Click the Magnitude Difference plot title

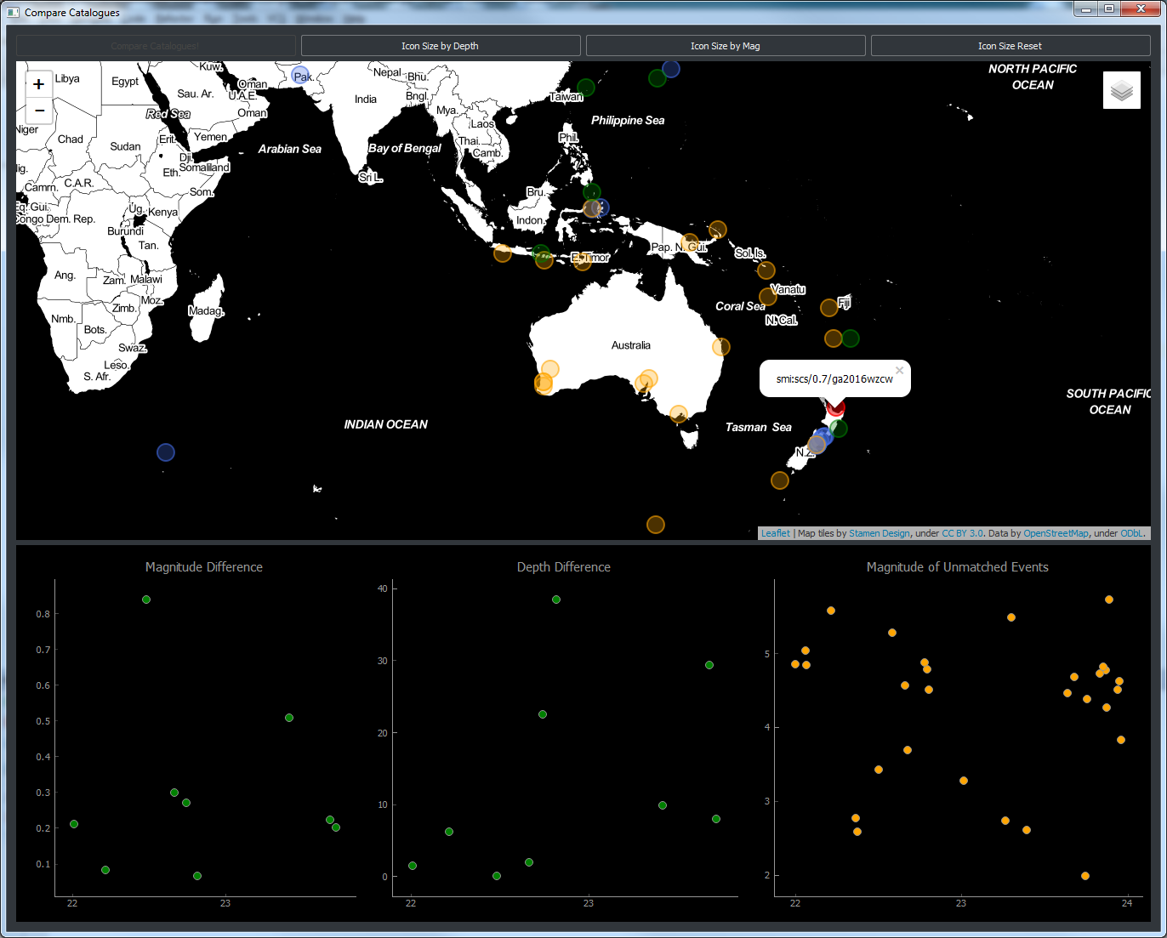(x=204, y=567)
